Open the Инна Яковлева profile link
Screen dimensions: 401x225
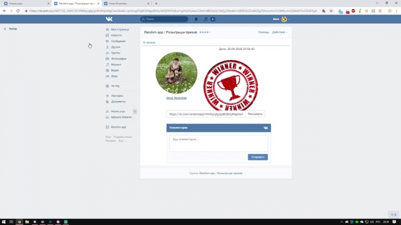(x=176, y=98)
